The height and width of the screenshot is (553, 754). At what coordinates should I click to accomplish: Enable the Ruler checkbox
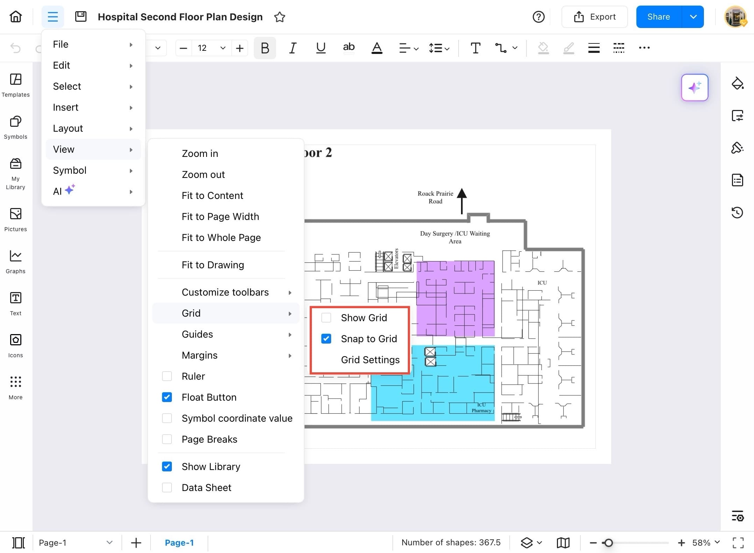coord(167,376)
